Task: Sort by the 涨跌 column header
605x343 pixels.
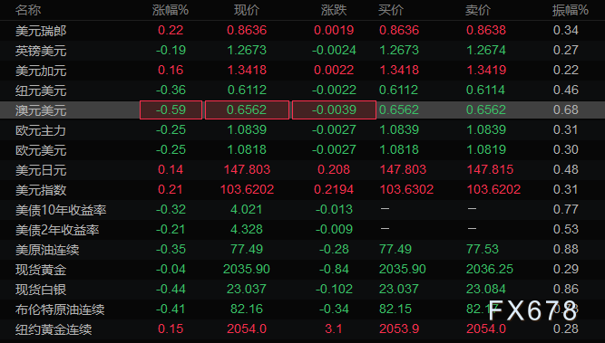Action: coord(334,10)
